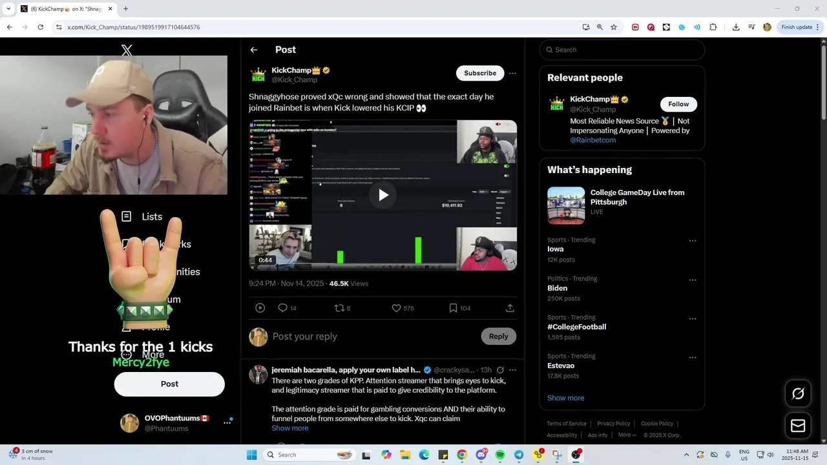Open Chrome's zoom magnifier icon

click(x=600, y=27)
